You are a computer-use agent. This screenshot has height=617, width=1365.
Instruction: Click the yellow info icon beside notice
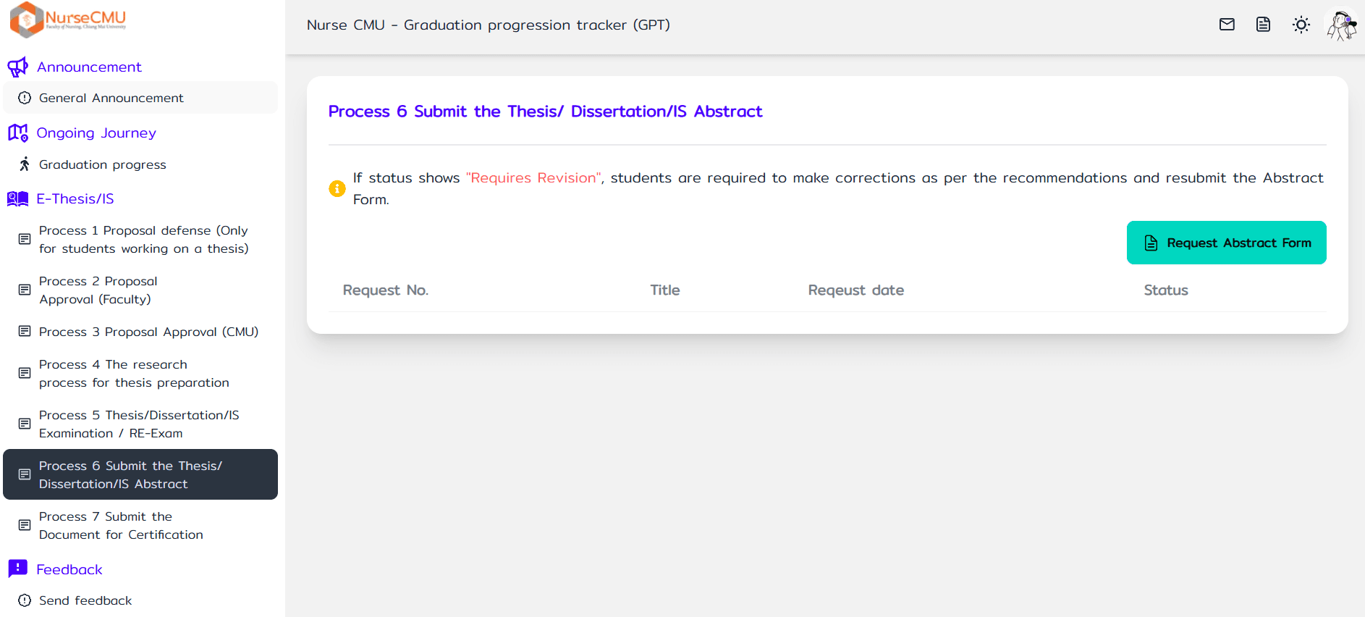[337, 188]
